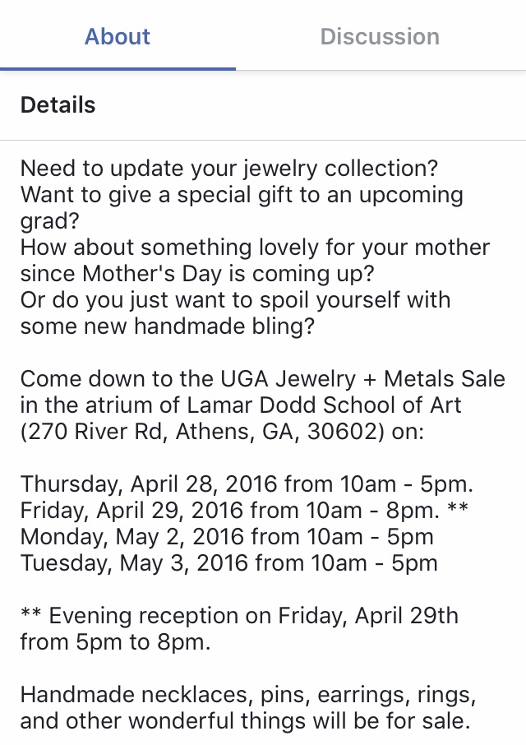Tap the "from 5pm to 8pm" line
Viewport: 526px width, 745px height.
coord(115,642)
